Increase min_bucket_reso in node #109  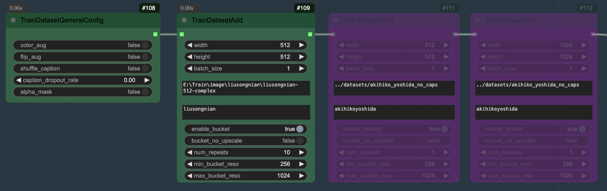[302, 164]
